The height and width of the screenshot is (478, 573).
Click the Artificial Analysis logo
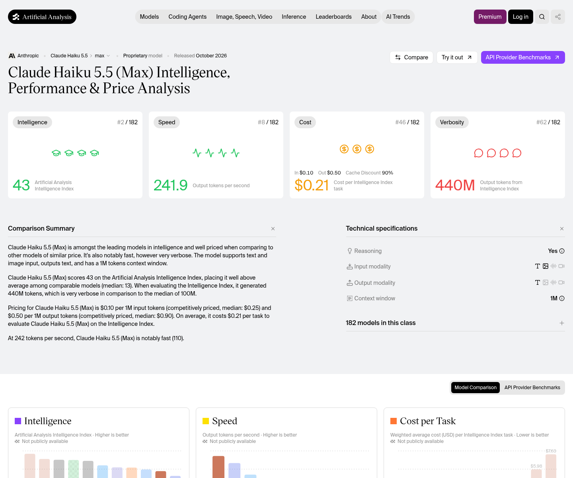[x=42, y=17]
